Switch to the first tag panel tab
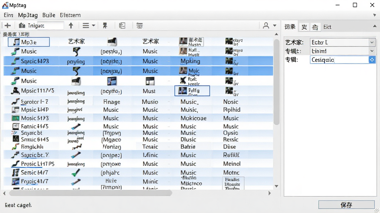The image size is (380, 213). click(x=290, y=27)
